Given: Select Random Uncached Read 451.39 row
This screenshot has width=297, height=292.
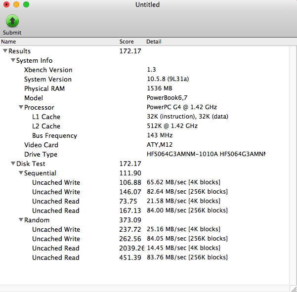Looking at the screenshot, I should (144, 257).
